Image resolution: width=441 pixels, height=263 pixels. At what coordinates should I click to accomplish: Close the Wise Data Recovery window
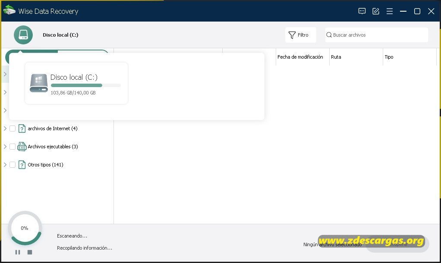click(431, 11)
